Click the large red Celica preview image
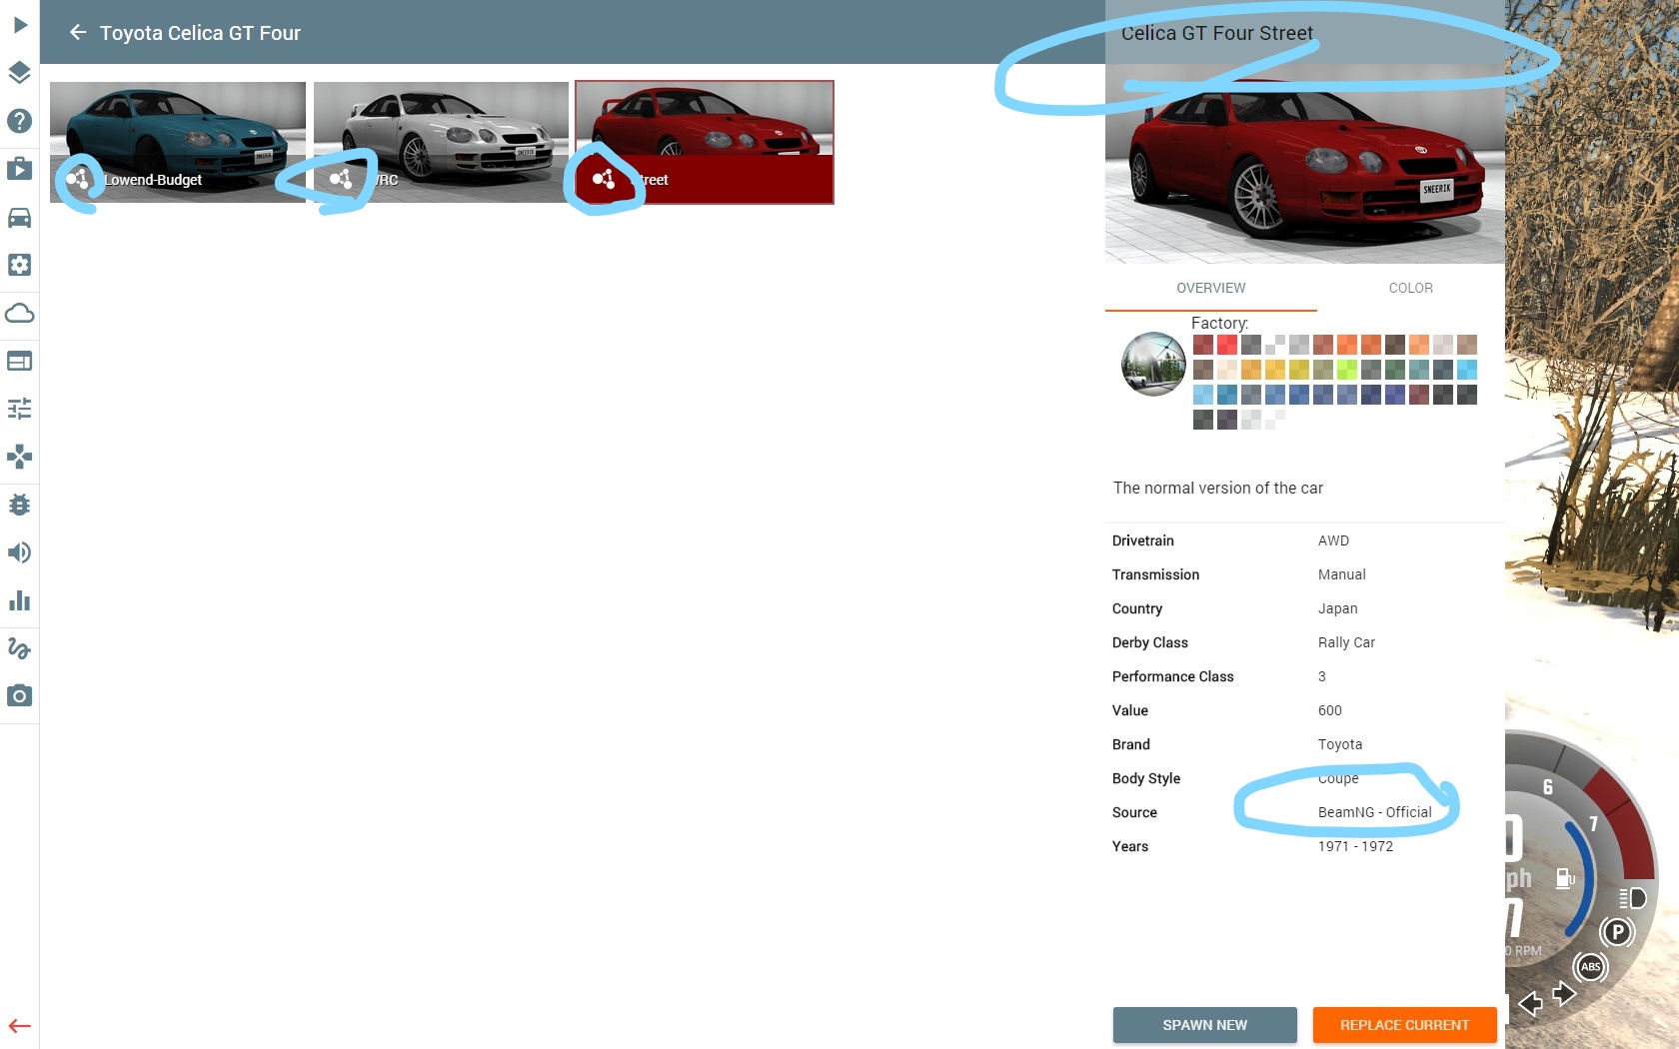1679x1049 pixels. (1304, 165)
